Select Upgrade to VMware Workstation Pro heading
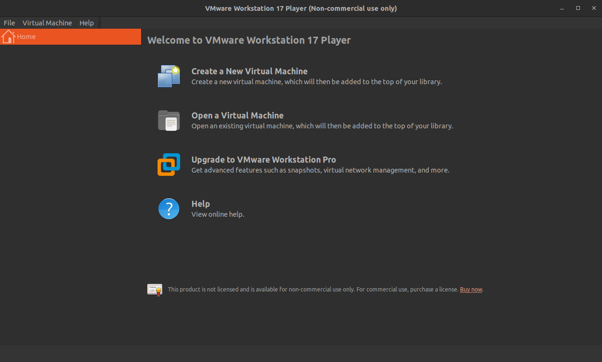The height and width of the screenshot is (362, 602). (264, 159)
